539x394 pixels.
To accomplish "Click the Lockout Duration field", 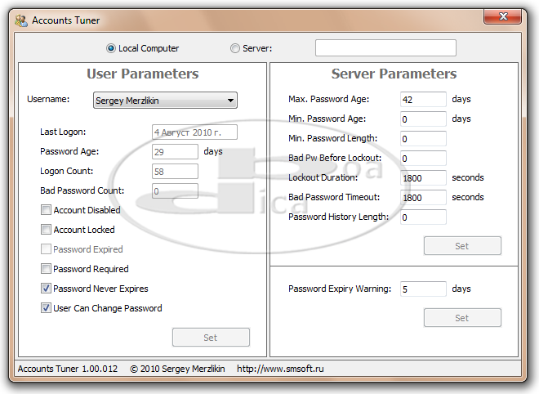I will pos(423,178).
